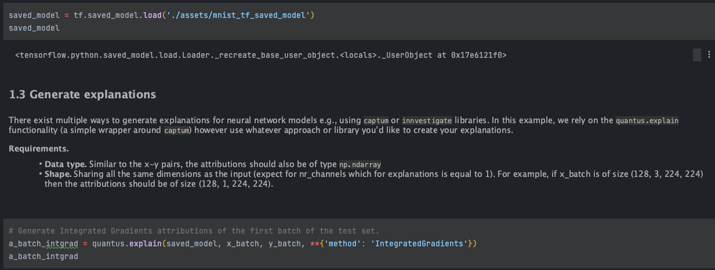Click the 'Requirements.' bold label
This screenshot has height=270, width=715.
pos(39,149)
